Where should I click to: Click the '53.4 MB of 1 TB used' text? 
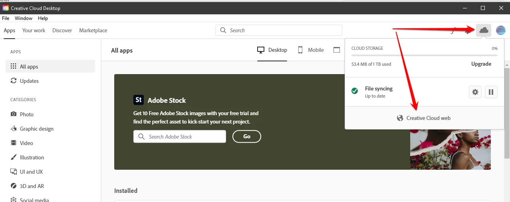(371, 64)
